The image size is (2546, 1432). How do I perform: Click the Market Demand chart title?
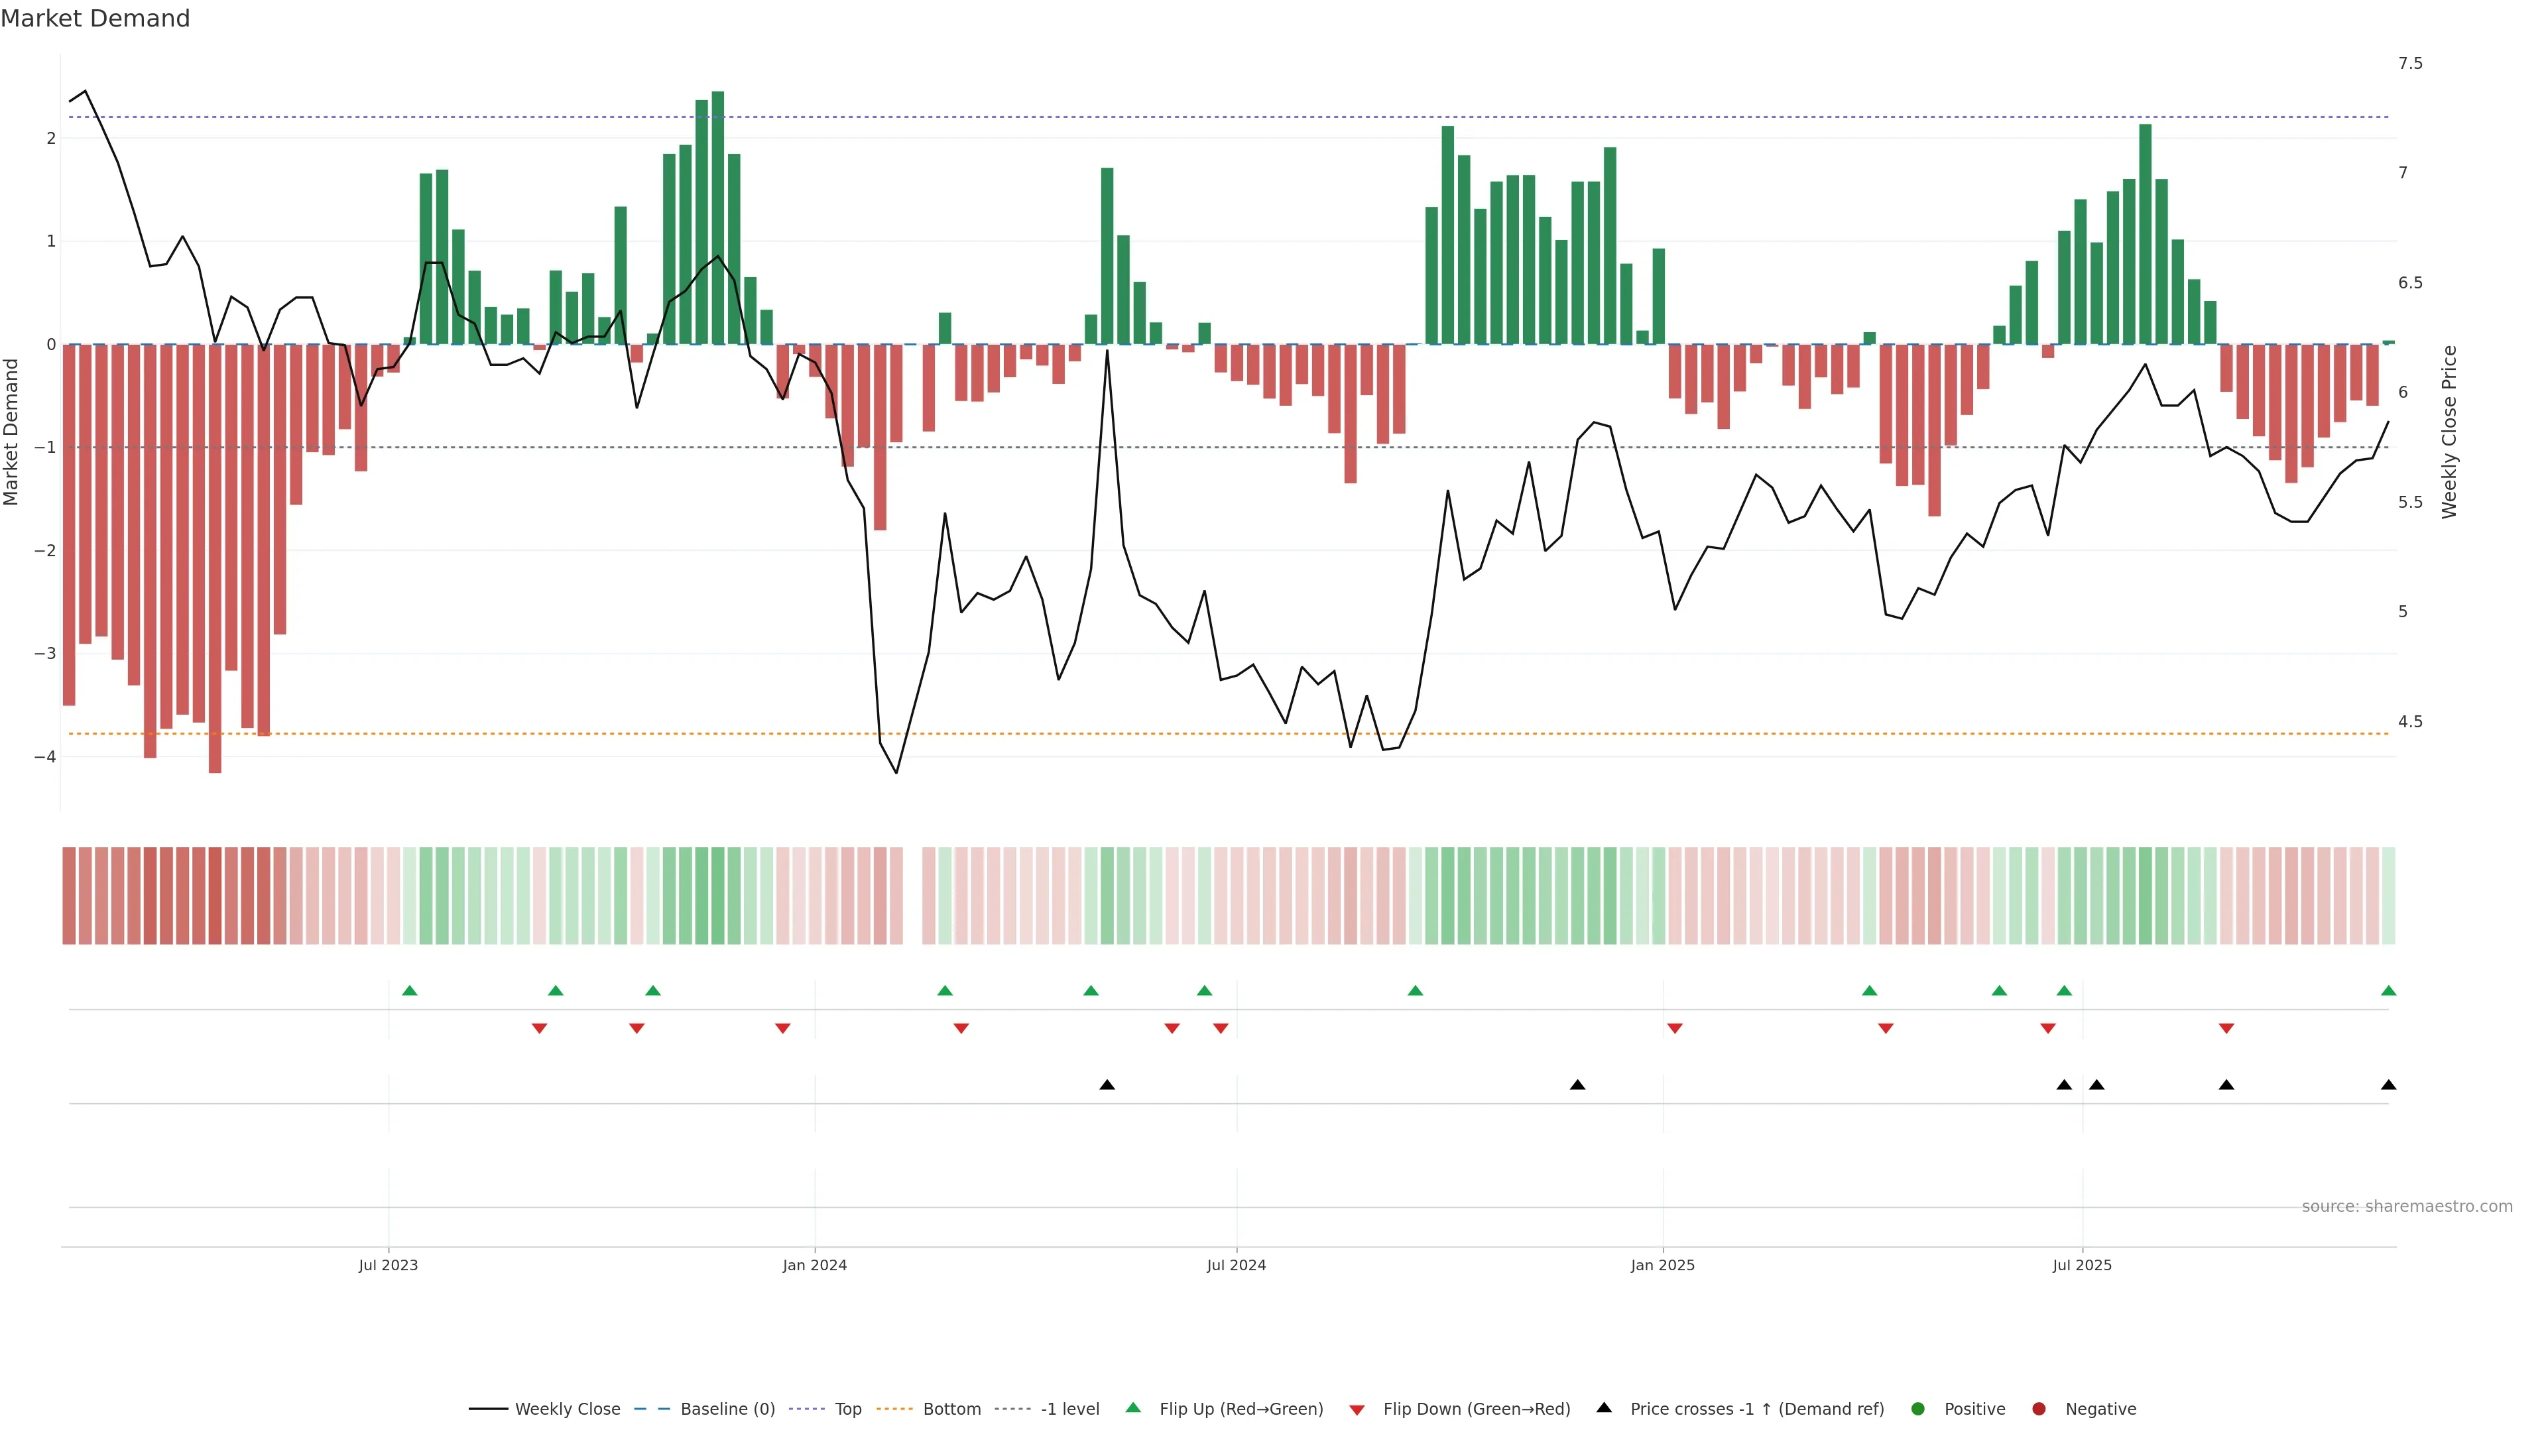tap(95, 19)
